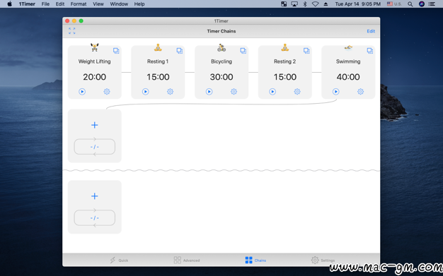The image size is (443, 276).
Task: Open Notification Center list icon
Action: click(432, 4)
